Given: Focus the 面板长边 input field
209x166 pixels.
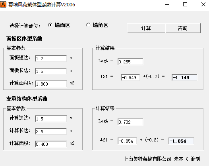Looking at the screenshot, I should click(x=51, y=71).
